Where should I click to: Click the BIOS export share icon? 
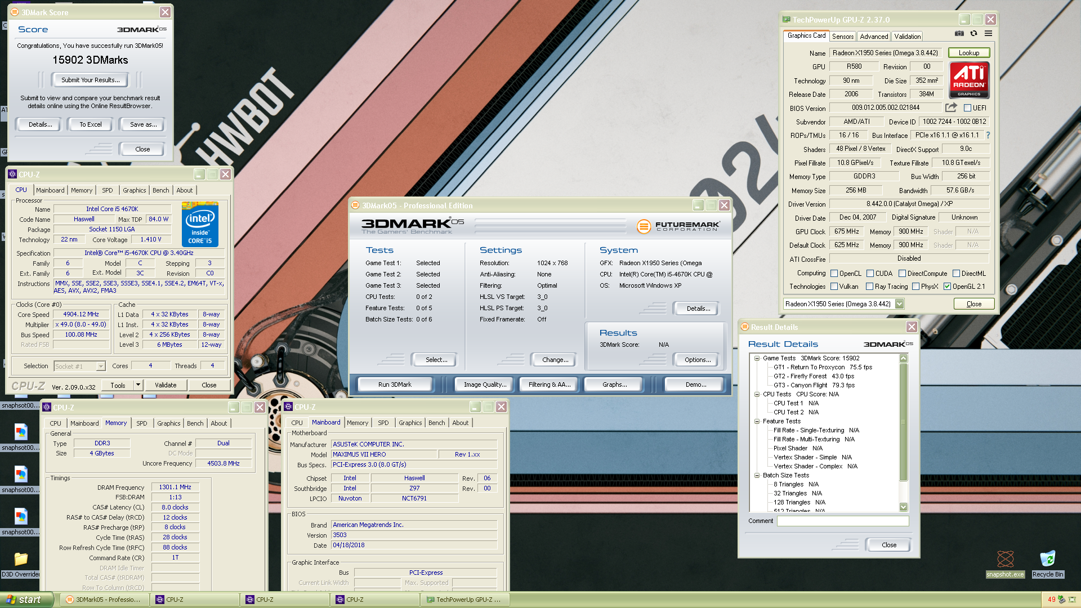(x=951, y=108)
